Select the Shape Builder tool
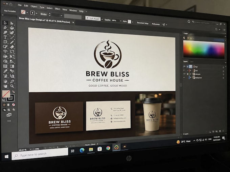Screen dimensions: 230x172 [5, 61]
